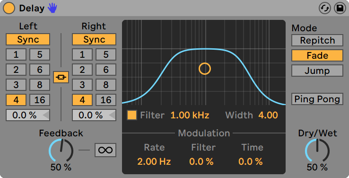Choose Left delay time 16
This screenshot has width=349, height=178.
click(x=40, y=100)
